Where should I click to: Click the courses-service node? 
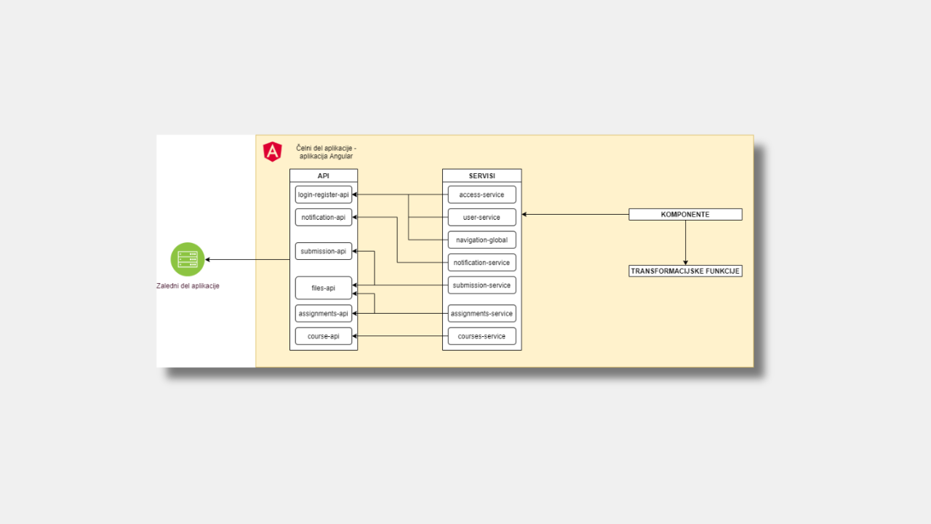tap(482, 336)
